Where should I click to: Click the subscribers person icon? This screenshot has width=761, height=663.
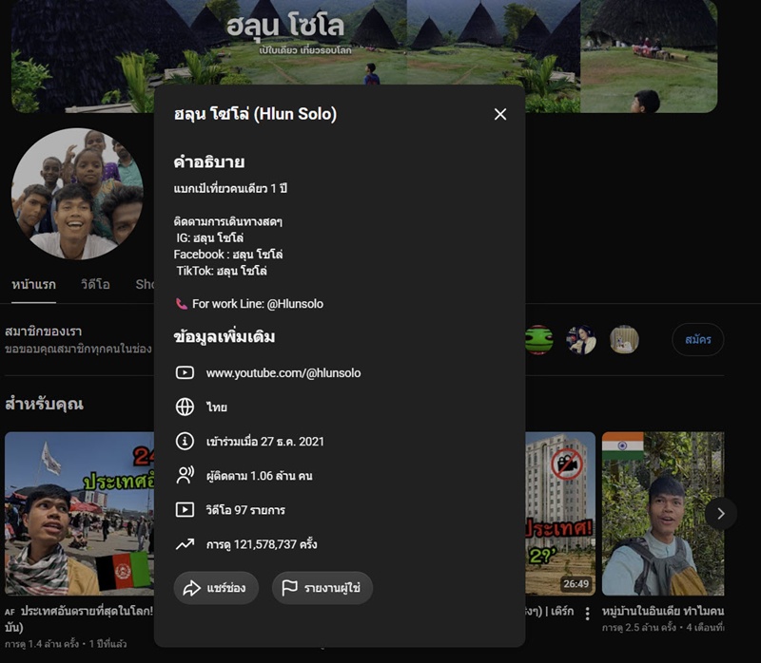point(185,476)
